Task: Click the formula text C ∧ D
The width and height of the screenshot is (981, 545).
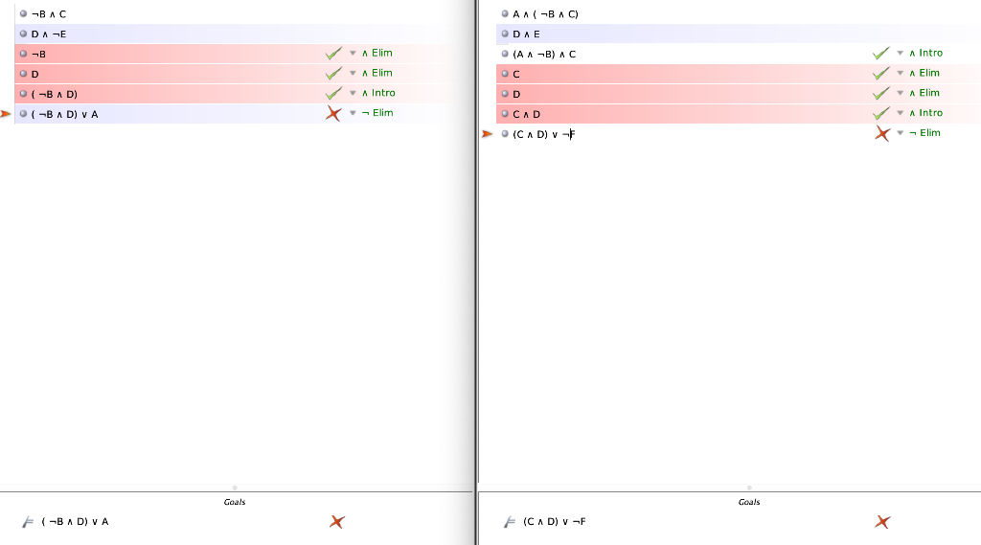Action: (526, 114)
